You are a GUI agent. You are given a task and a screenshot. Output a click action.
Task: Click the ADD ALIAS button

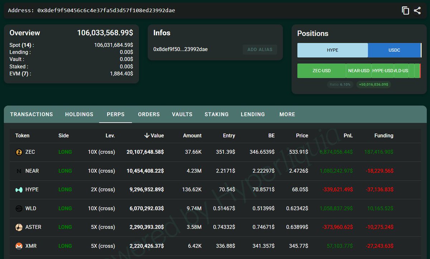coord(260,50)
